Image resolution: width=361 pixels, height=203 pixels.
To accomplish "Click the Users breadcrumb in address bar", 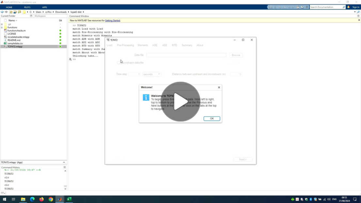I will (39, 12).
